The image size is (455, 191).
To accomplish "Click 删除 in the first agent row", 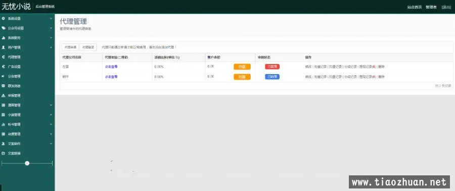I will coord(381,67).
